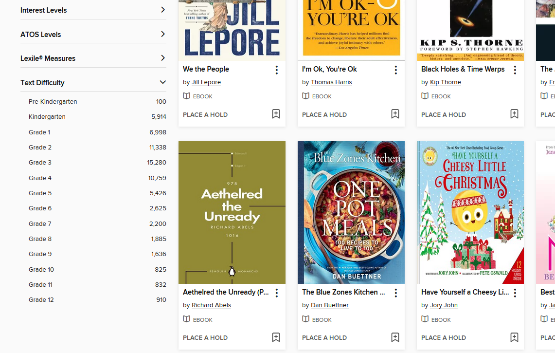Place a hold on The Blue Zones Kitchen
This screenshot has width=555, height=353.
tap(324, 338)
